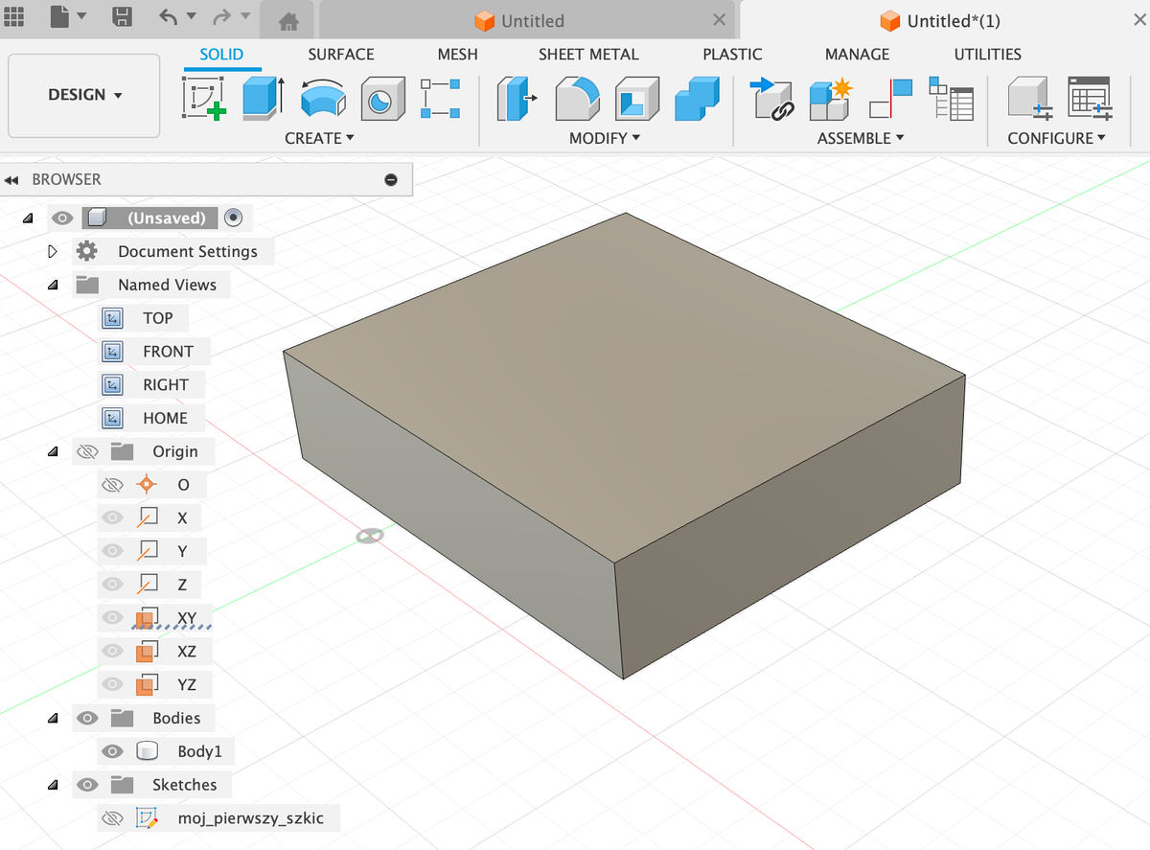The width and height of the screenshot is (1150, 850).
Task: Click the Save icon in title bar
Action: 123,17
